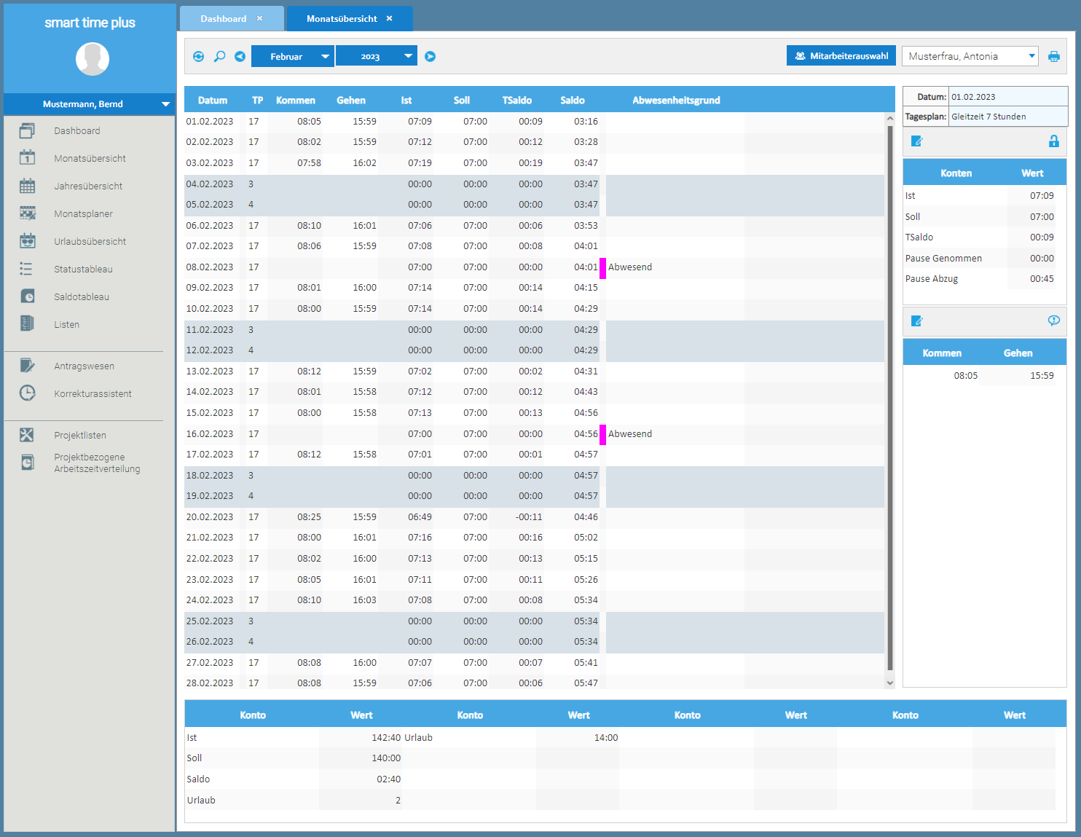
Task: Expand the Musterfrau, Antonia employee dropdown
Action: coord(1031,56)
